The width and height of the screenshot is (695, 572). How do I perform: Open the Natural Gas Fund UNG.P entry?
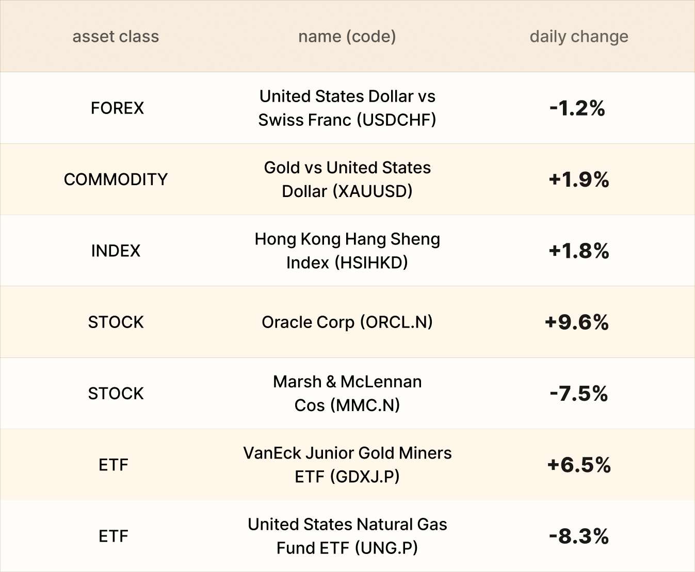347,536
